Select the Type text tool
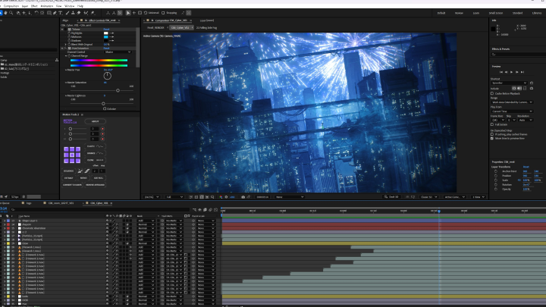The image size is (546, 307). [60, 13]
